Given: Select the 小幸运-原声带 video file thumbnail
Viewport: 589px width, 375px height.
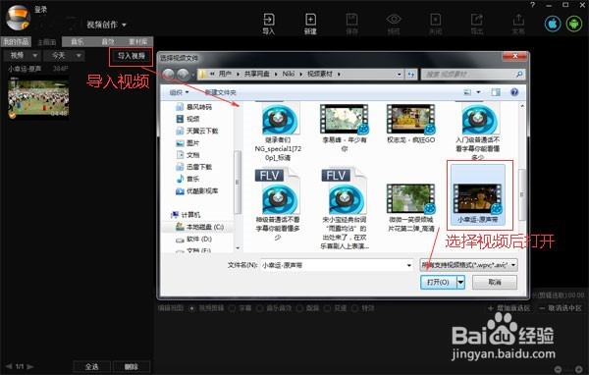Looking at the screenshot, I should pos(477,195).
